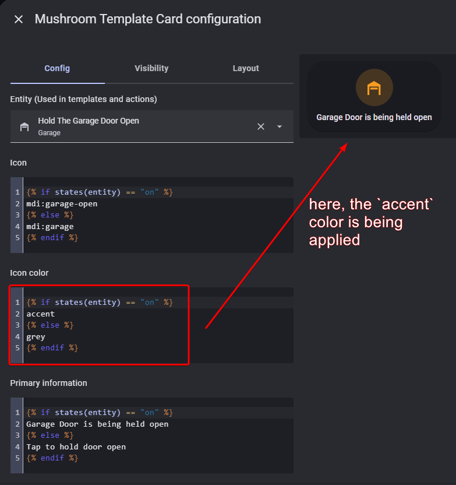Place cursor on mdi:garage-open line
The height and width of the screenshot is (485, 456).
coord(62,204)
